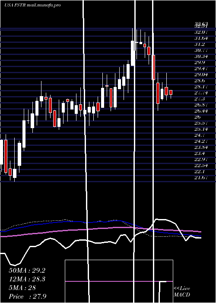Click the 31.64 price axis label

pyautogui.click(x=201, y=38)
